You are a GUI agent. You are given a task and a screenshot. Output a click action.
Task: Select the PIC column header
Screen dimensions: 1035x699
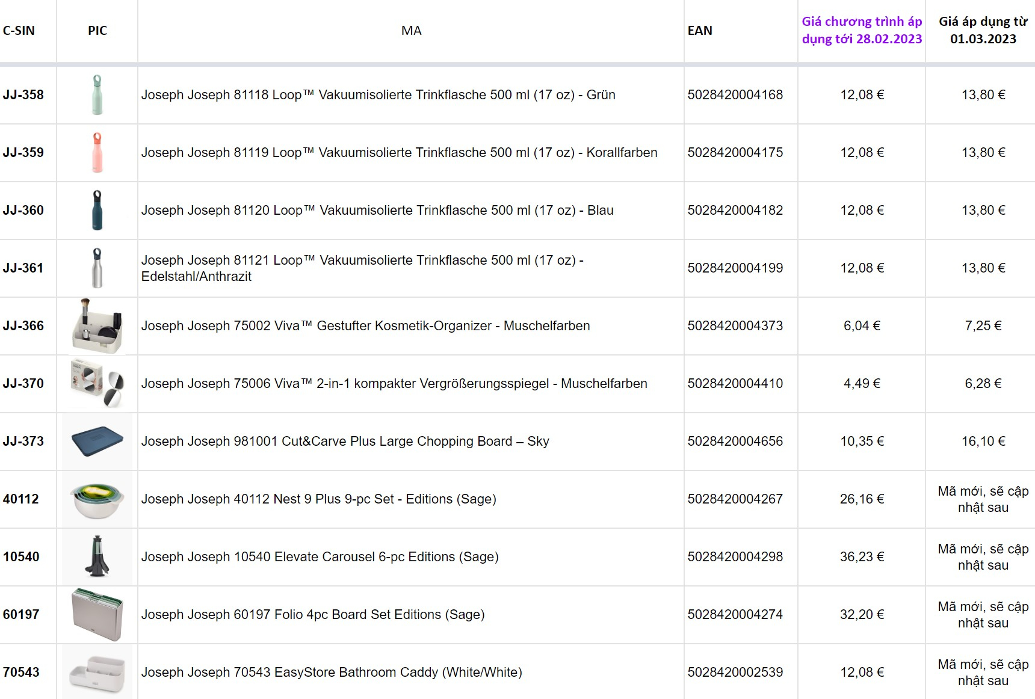coord(97,31)
